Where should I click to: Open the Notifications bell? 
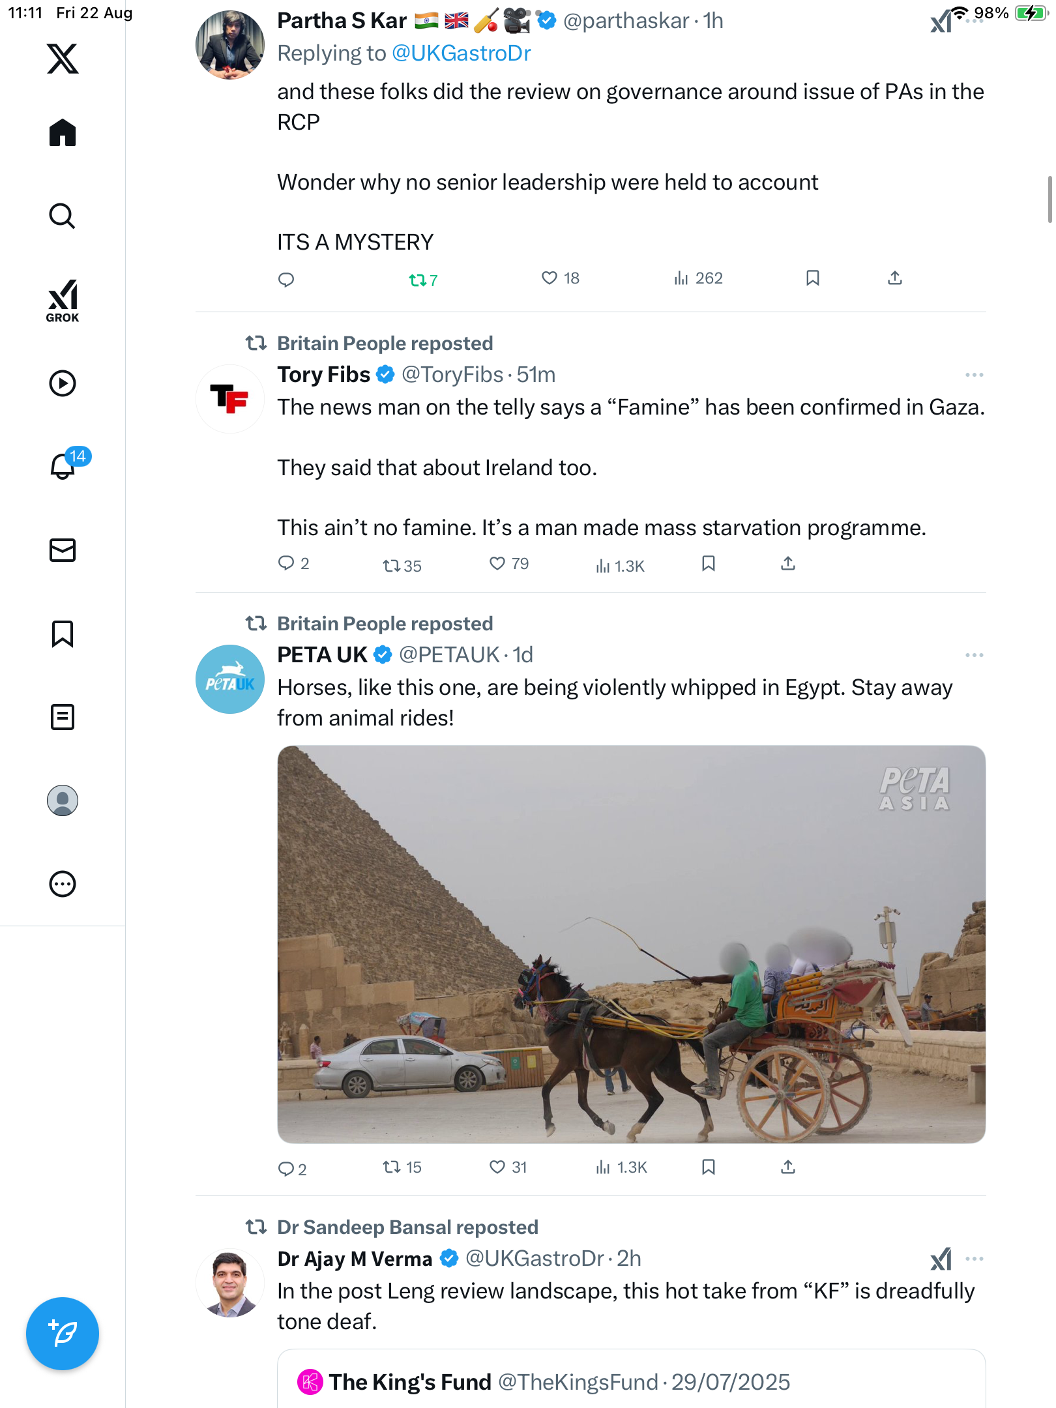click(x=63, y=466)
